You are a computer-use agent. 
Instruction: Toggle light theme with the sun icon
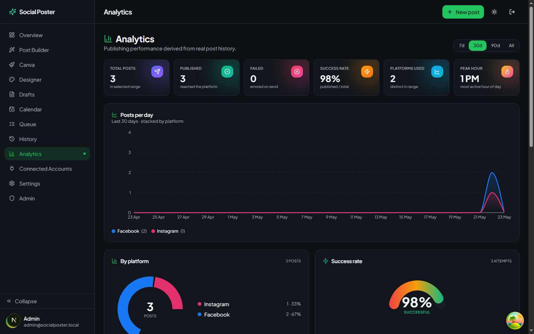(x=494, y=12)
